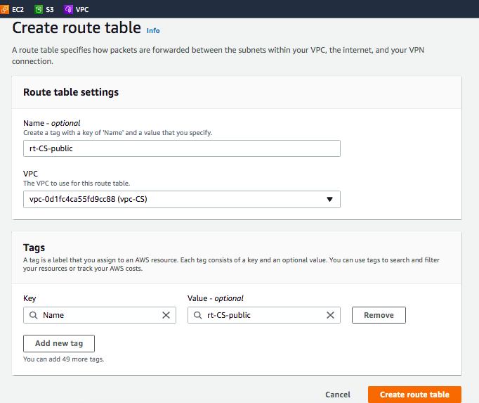Click the Add new tag button

[59, 343]
